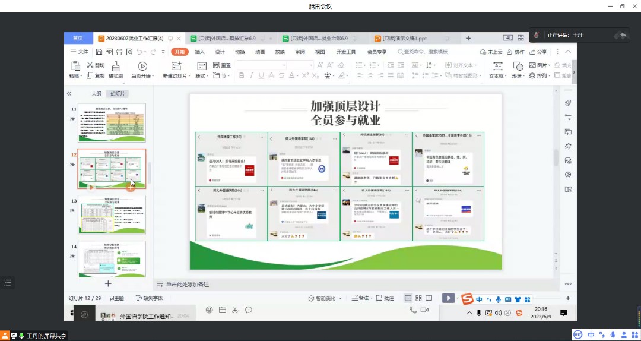
Task: Click the Arrange layers icon
Action: click(x=532, y=75)
